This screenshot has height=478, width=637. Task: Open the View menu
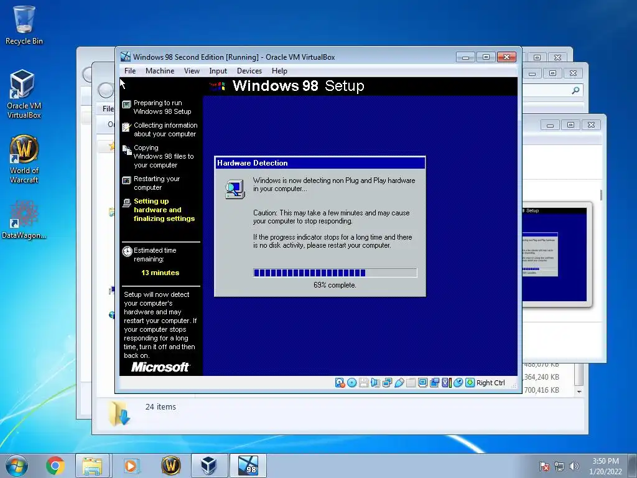(192, 71)
